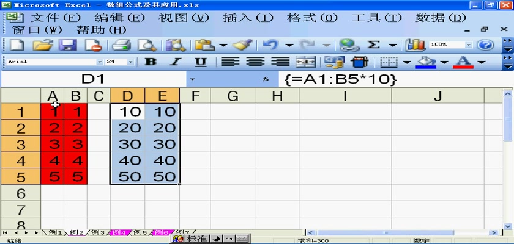Click the formula bar showing {=A1:B5*10}
Screen dimensions: 514x244
[392, 79]
